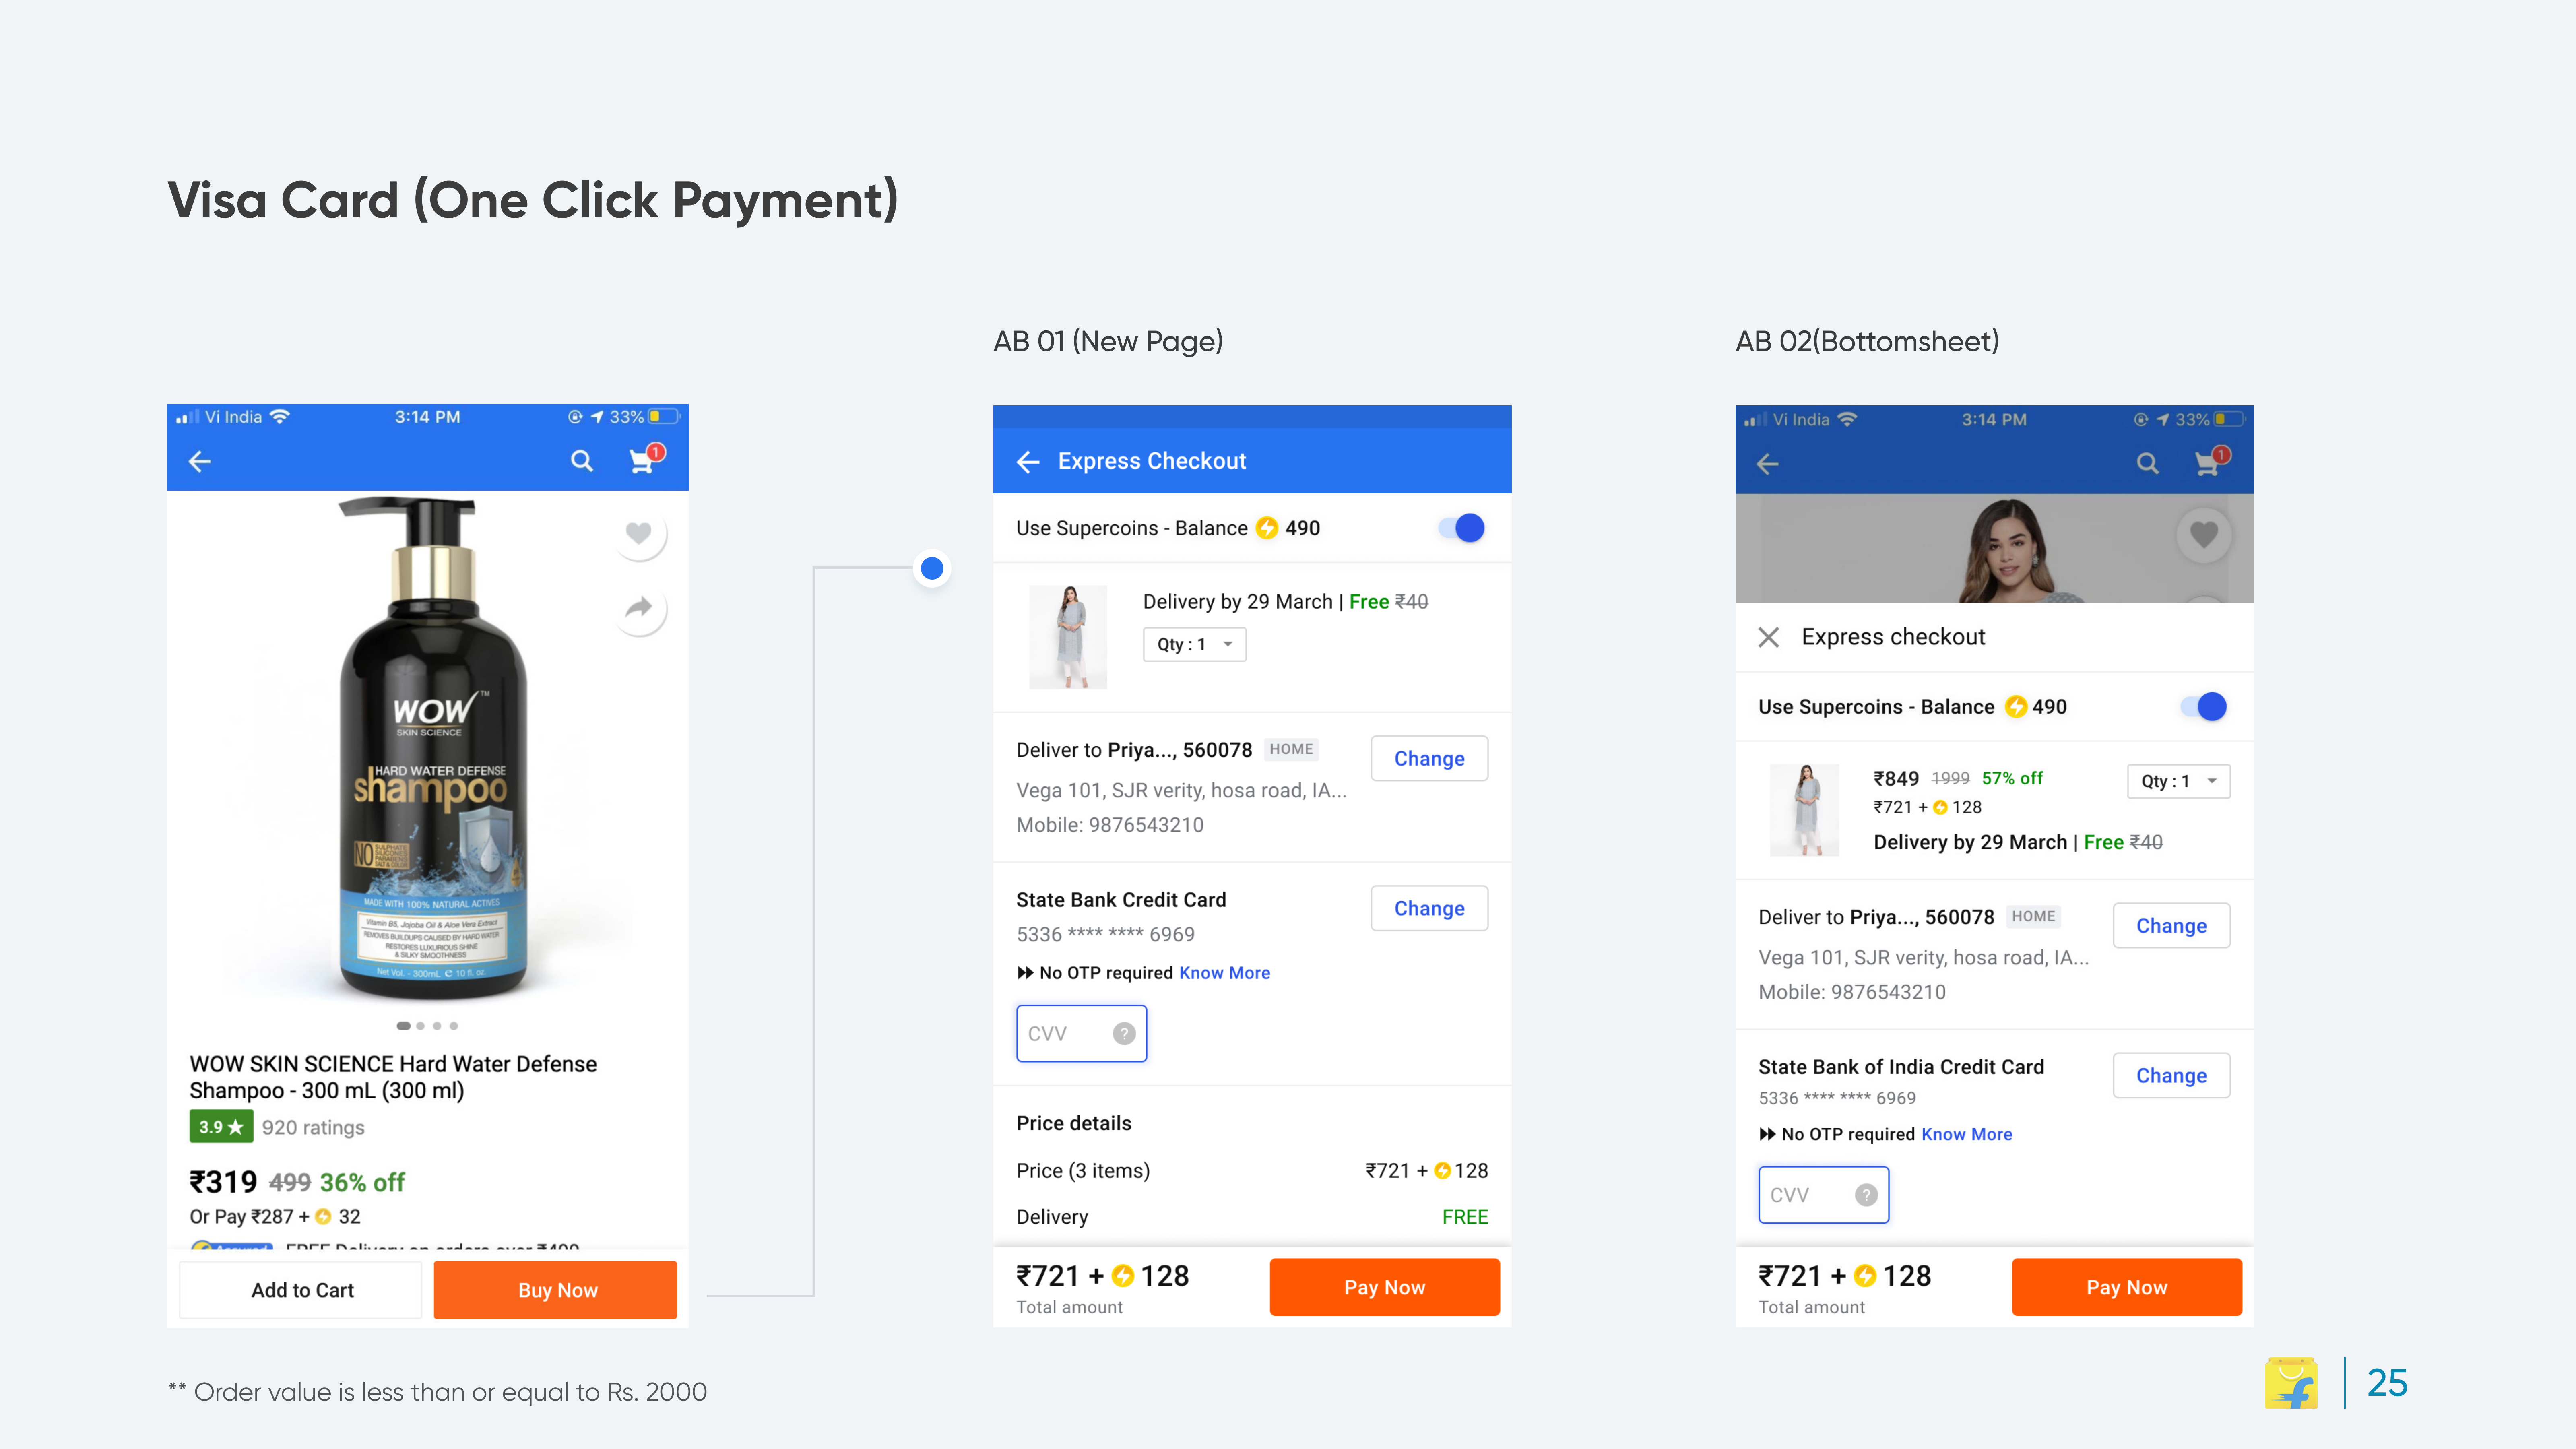Click the green 'FREE' delivery value
The image size is (2576, 1449).
pyautogui.click(x=1465, y=1217)
